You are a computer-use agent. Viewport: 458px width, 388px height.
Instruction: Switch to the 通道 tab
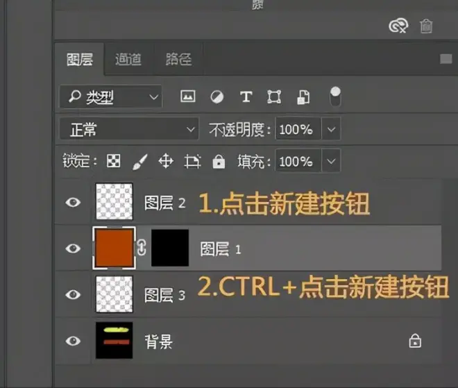pos(128,59)
